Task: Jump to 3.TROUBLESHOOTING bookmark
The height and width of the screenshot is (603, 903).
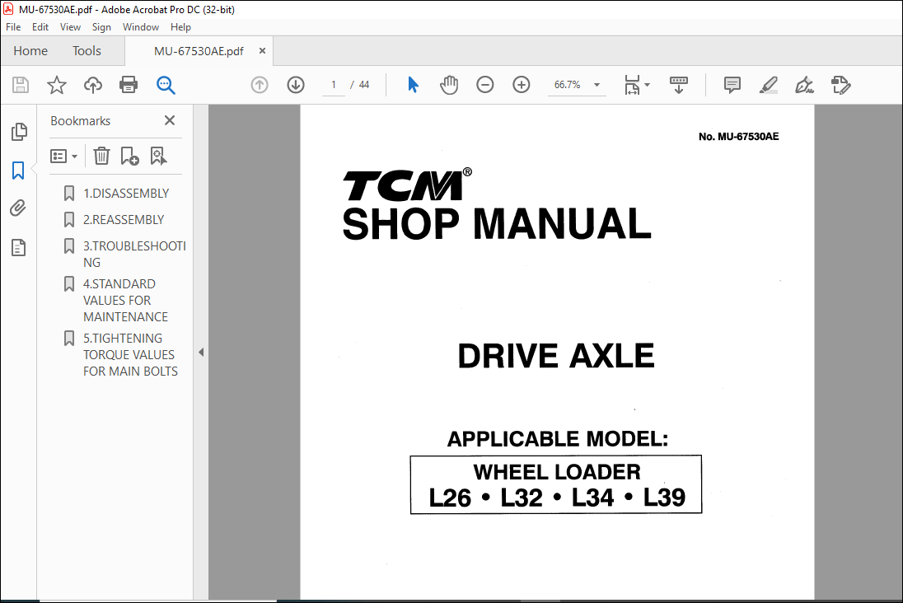Action: [x=133, y=254]
